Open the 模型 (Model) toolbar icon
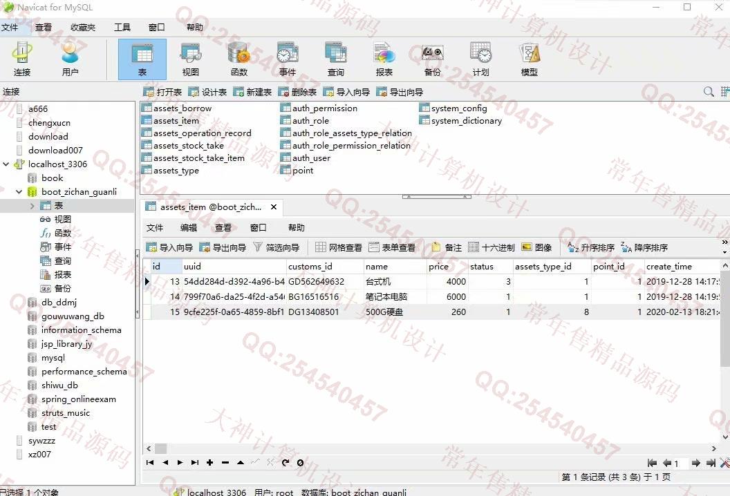The height and width of the screenshot is (496, 730). (x=529, y=59)
